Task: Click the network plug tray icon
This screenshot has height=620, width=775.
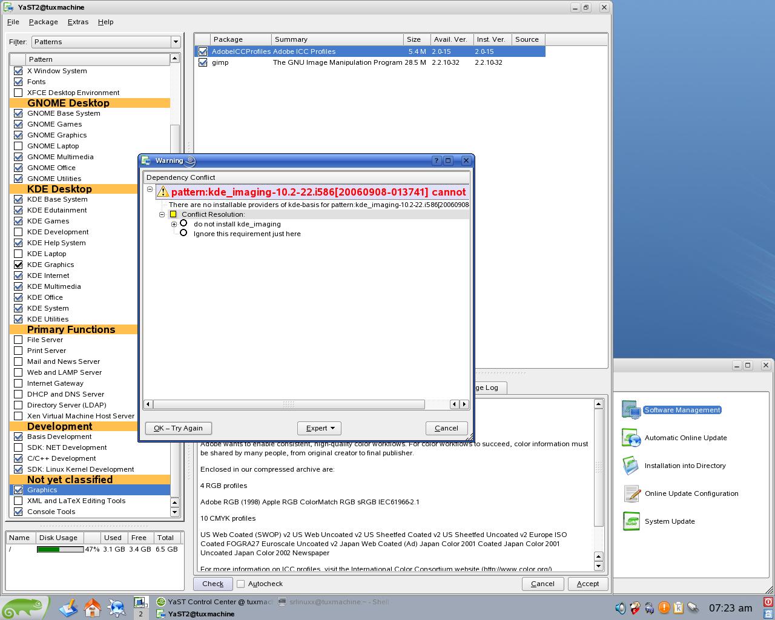Action: tap(693, 608)
